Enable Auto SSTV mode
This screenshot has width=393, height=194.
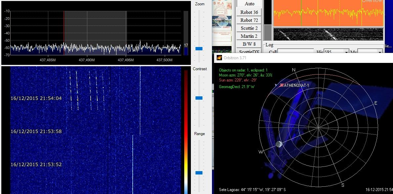click(x=249, y=4)
